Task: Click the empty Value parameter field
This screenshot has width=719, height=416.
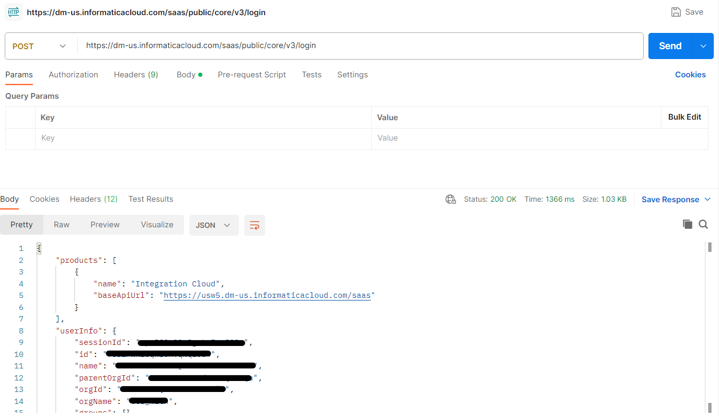Action: (x=540, y=138)
